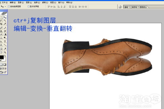The image size is (164, 109).
Task: Click the Align Right Edges button
Action: (x=64, y=7)
